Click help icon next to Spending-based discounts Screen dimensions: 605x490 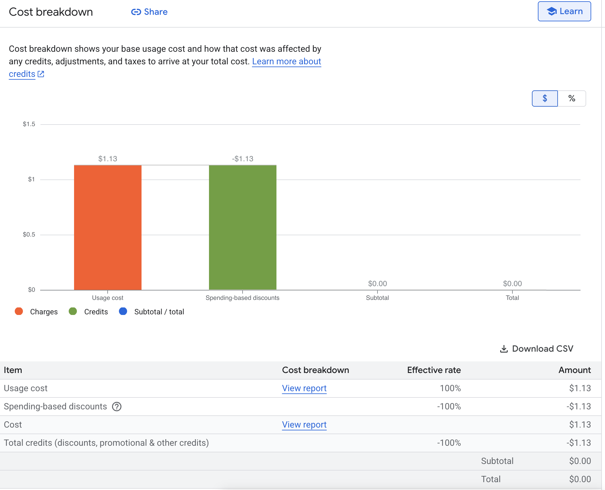pos(117,407)
